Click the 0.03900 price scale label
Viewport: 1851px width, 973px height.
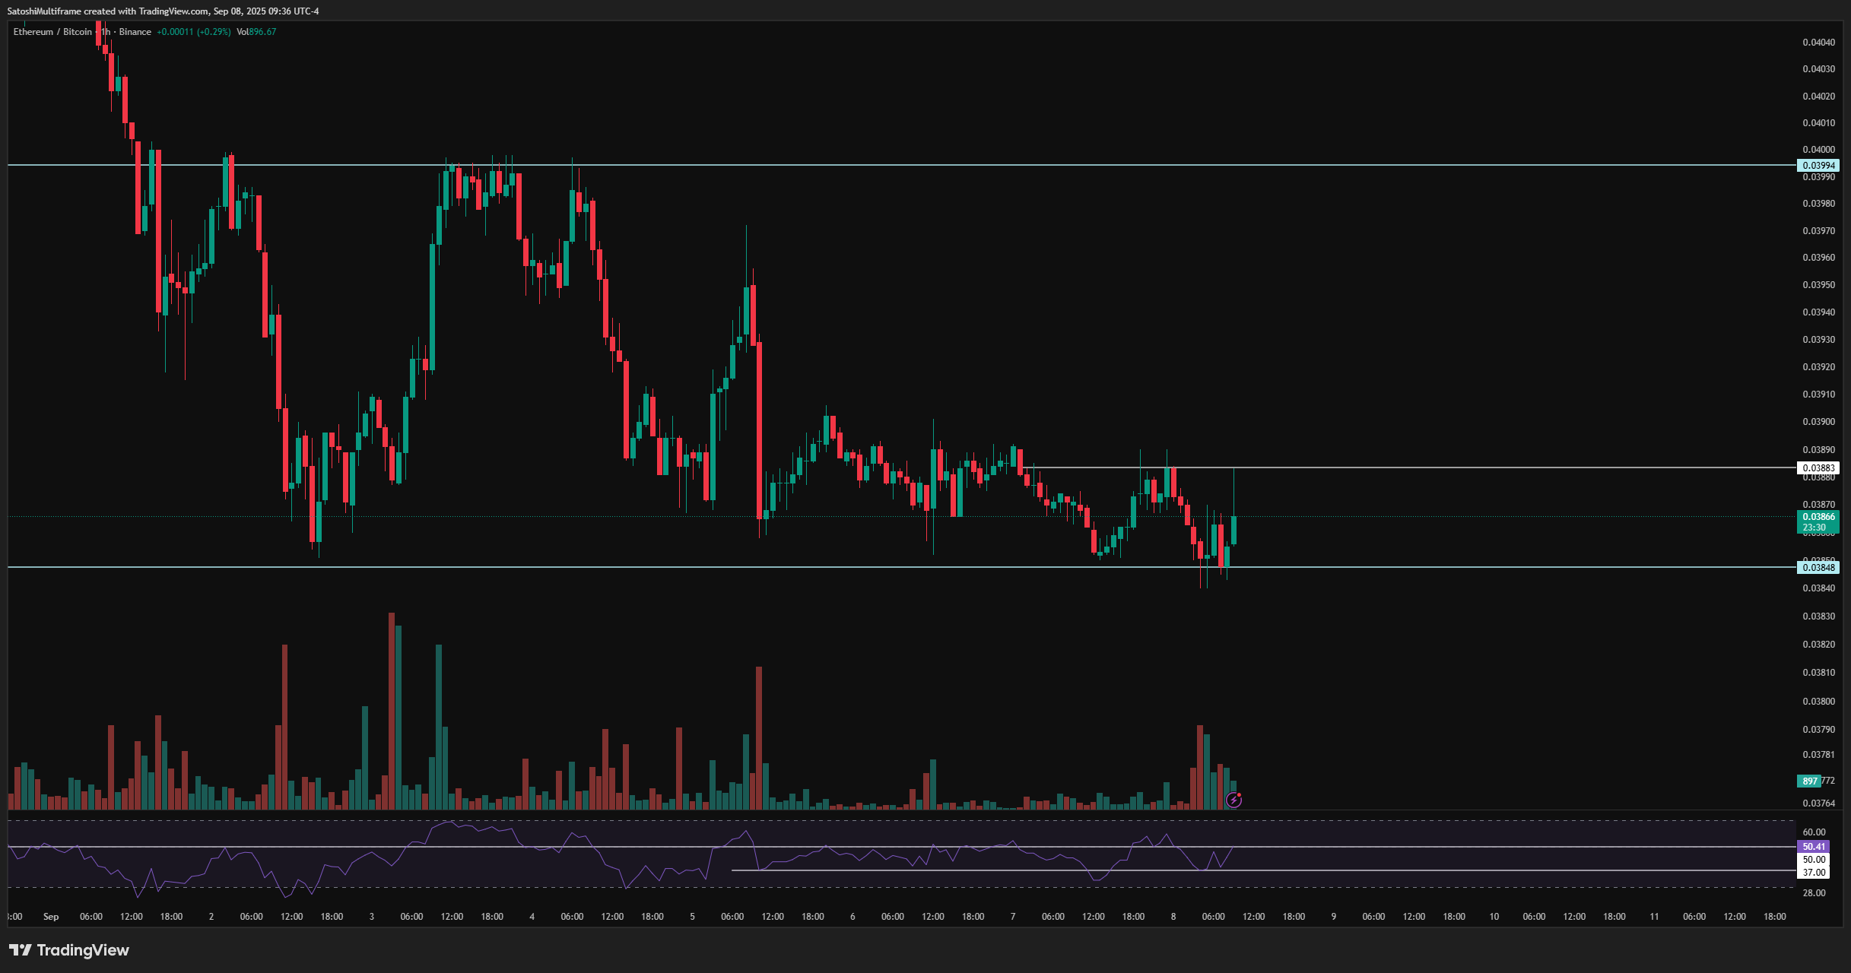[1818, 422]
